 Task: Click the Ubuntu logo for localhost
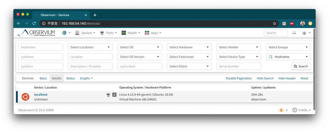(25, 97)
